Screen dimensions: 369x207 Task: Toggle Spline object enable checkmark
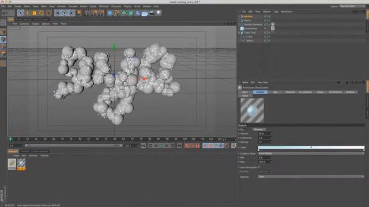click(269, 41)
